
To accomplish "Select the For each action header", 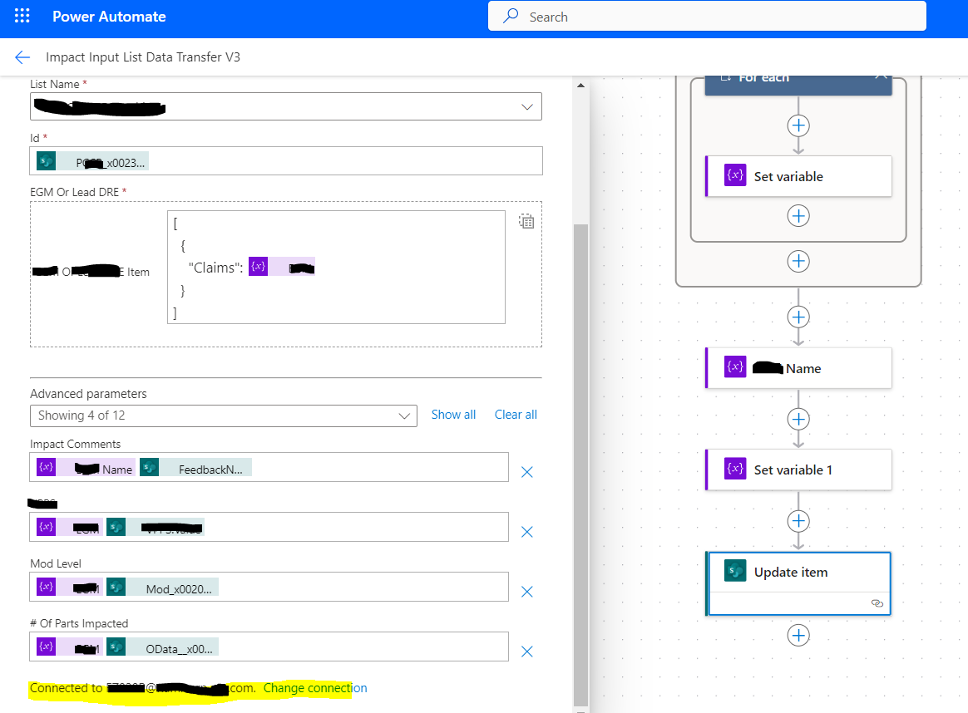I will point(798,85).
